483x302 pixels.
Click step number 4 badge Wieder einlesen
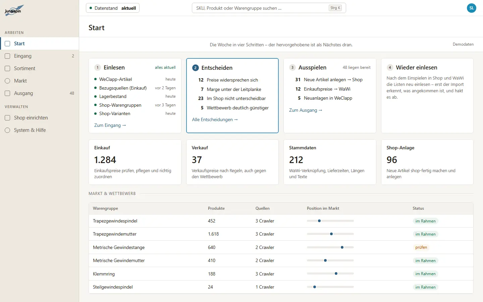pyautogui.click(x=390, y=67)
